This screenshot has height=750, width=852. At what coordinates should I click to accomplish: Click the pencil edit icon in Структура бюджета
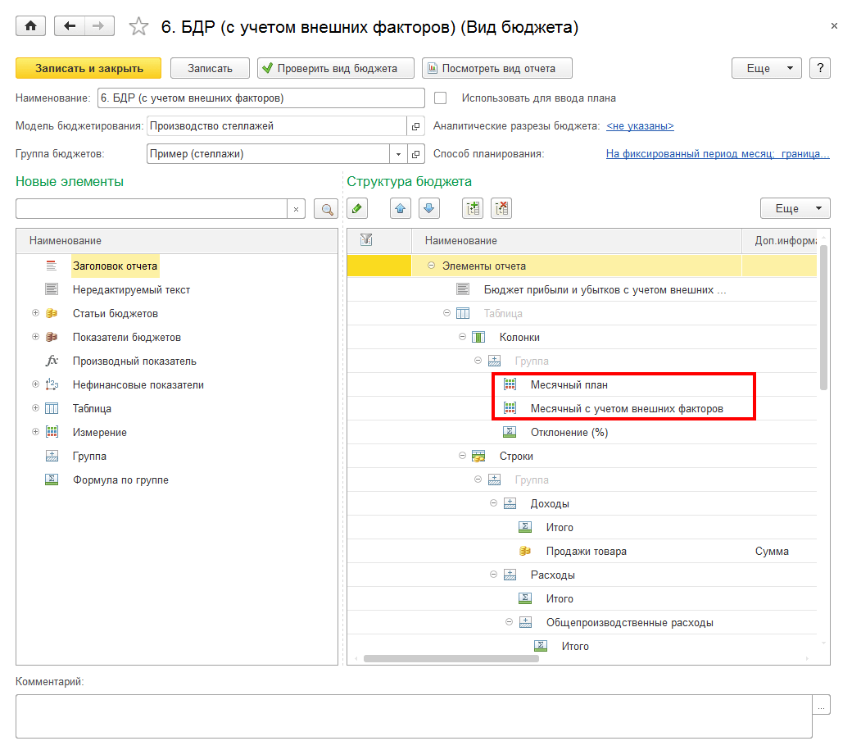356,208
